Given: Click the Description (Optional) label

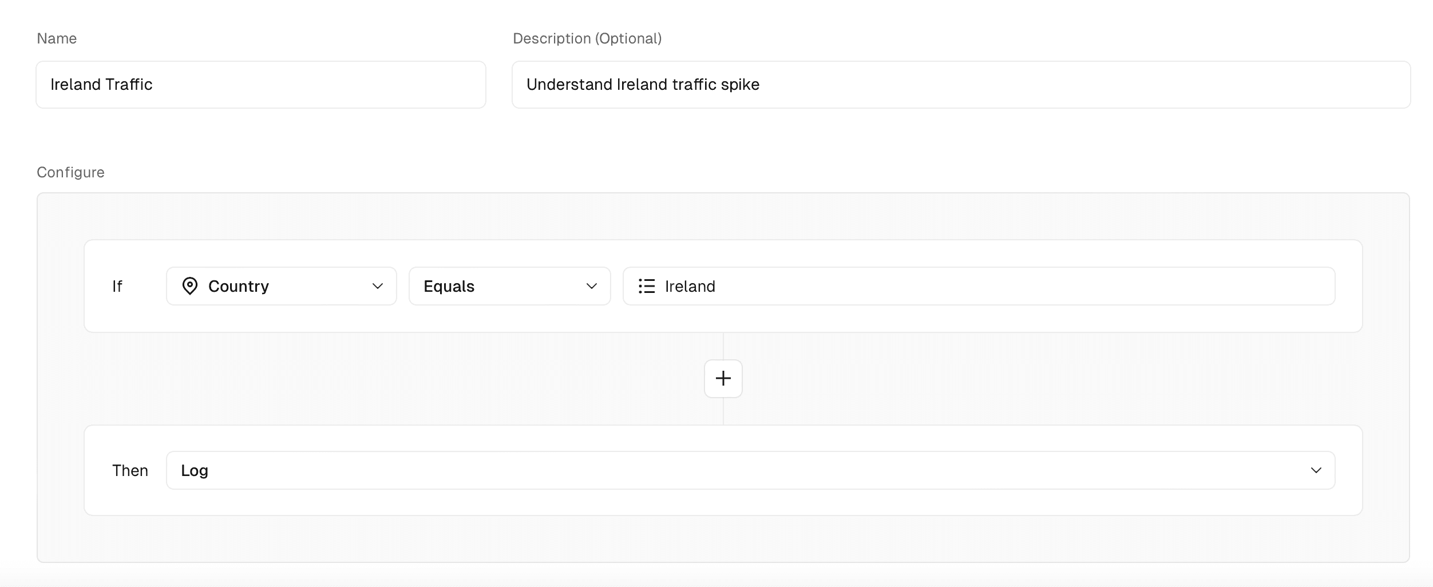Looking at the screenshot, I should click(587, 38).
